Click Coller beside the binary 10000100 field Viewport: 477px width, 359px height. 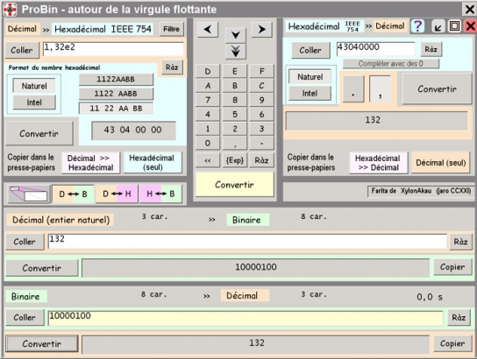[25, 318]
